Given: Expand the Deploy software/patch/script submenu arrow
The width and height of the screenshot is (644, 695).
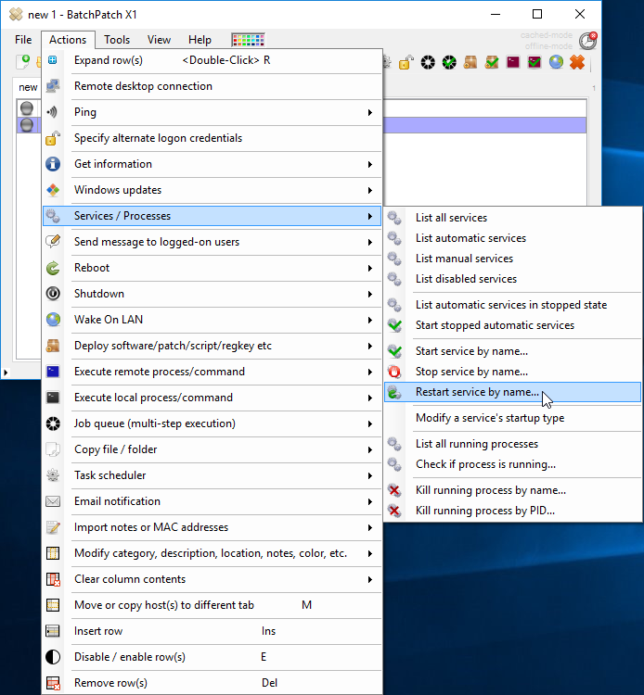Looking at the screenshot, I should click(x=369, y=347).
